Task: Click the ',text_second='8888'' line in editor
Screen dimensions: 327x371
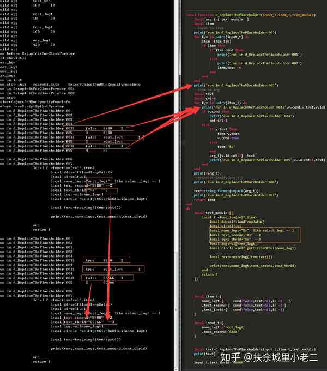Action: pyautogui.click(x=220, y=332)
